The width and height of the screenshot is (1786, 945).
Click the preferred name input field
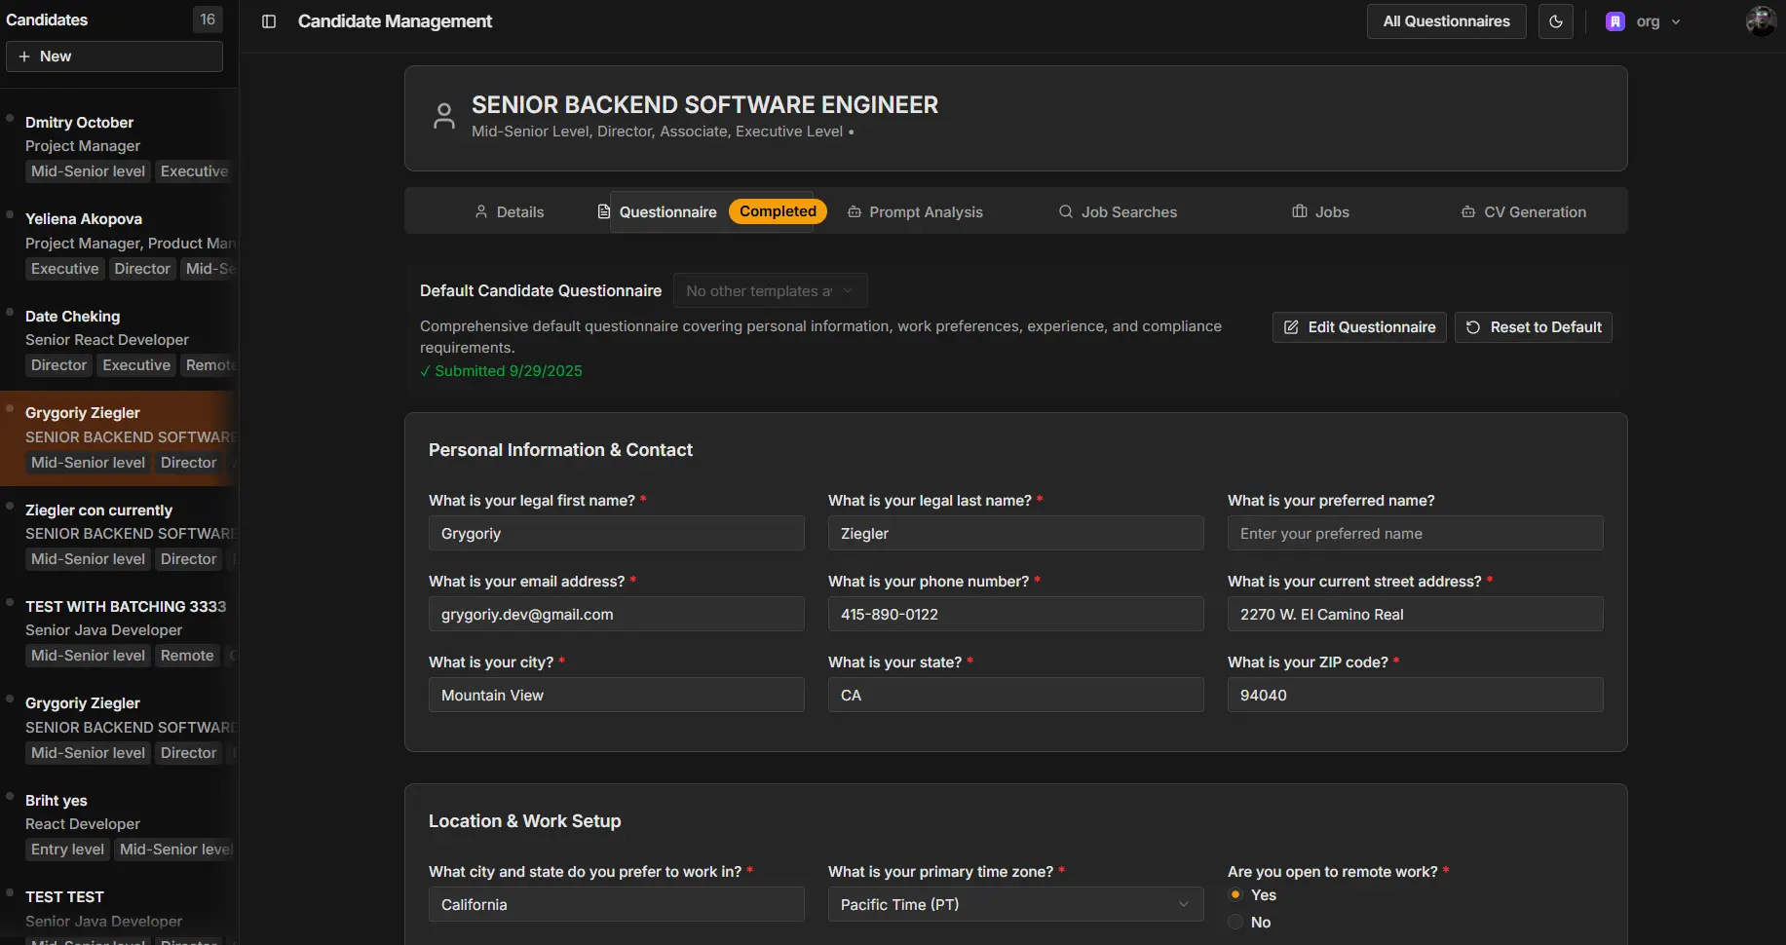1415,534
